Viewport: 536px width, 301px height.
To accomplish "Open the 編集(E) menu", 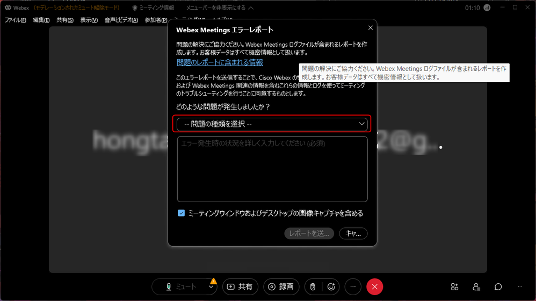I will (41, 20).
